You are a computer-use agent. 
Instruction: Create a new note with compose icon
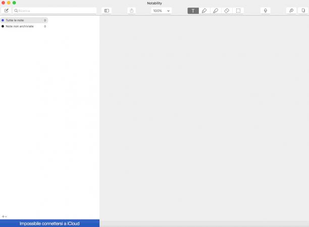[6, 11]
